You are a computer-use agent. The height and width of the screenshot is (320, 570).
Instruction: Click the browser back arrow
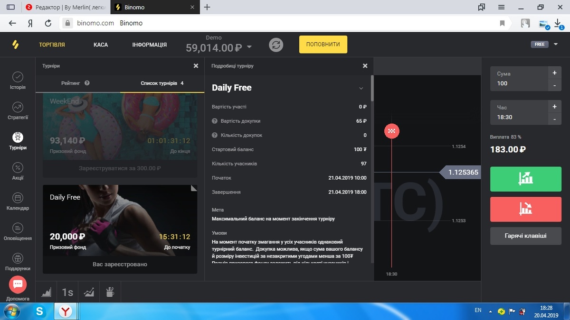click(13, 23)
